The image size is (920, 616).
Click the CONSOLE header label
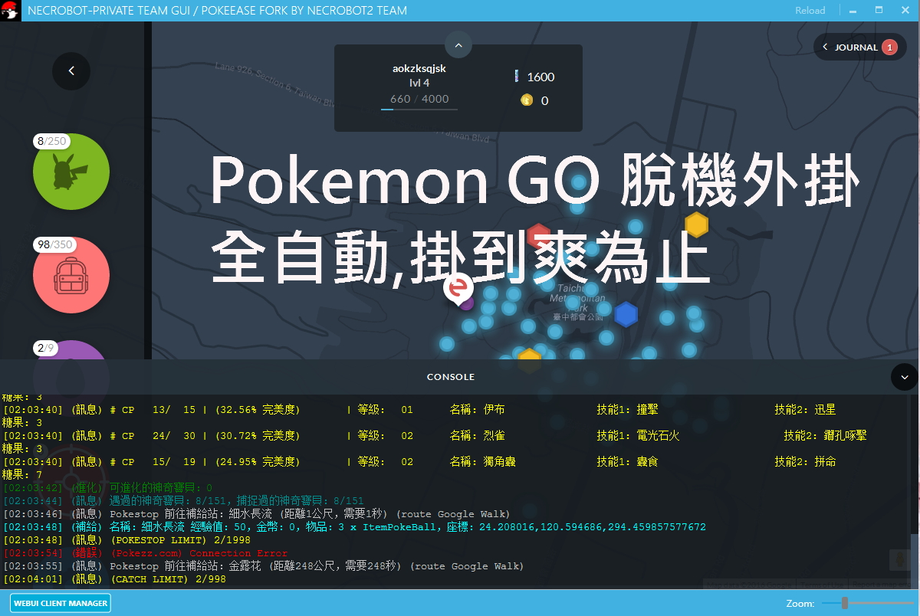(451, 377)
